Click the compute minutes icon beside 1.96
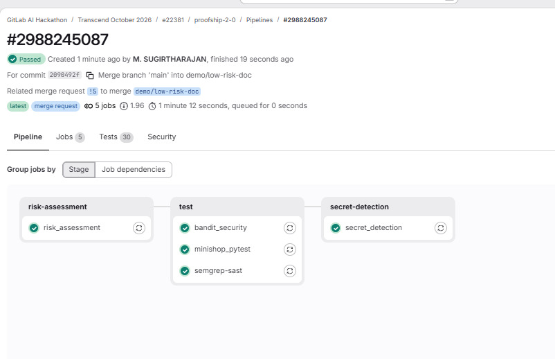This screenshot has height=359, width=555. (x=124, y=106)
